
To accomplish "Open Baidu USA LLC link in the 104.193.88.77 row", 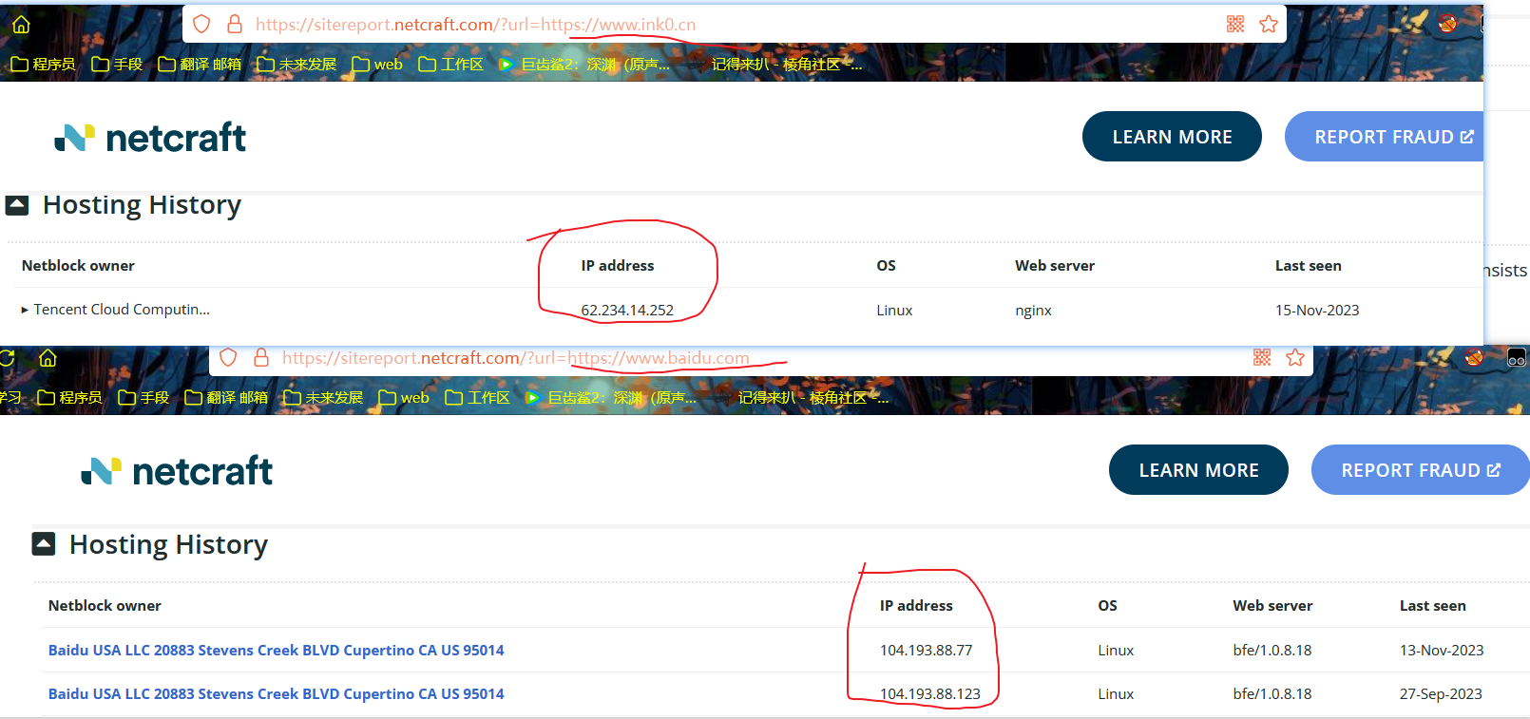I will pos(277,651).
